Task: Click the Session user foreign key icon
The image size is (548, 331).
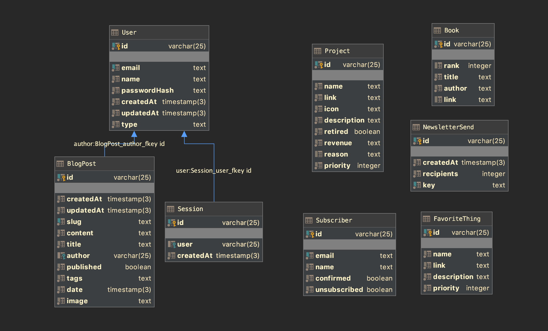Action: (172, 245)
